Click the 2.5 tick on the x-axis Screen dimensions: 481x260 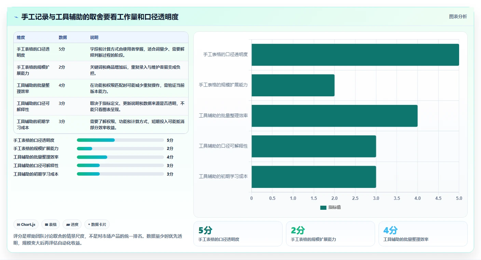tap(355, 198)
